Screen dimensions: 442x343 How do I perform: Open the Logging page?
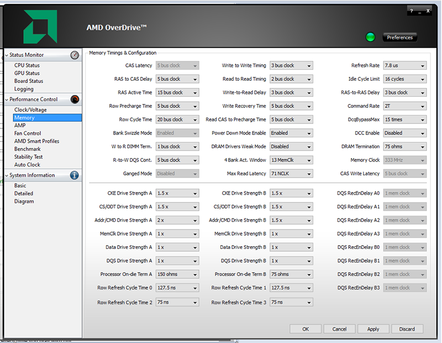(x=24, y=89)
